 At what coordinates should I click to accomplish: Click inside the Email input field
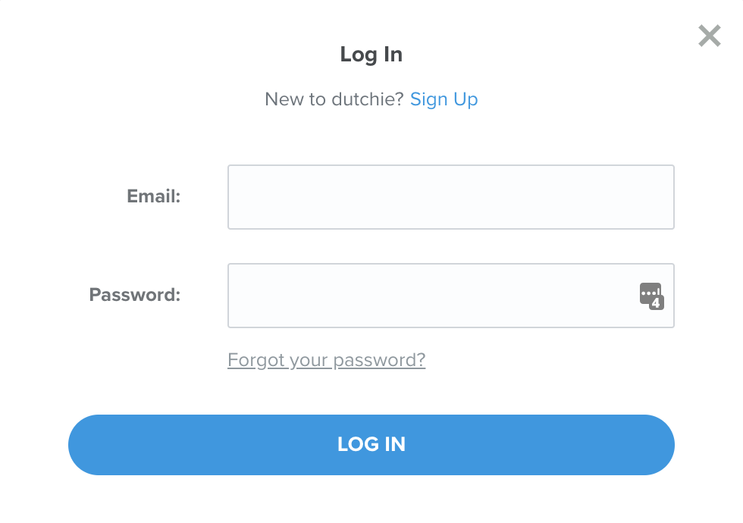pyautogui.click(x=450, y=196)
